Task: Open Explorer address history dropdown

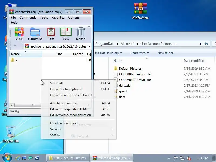Action: point(200,44)
